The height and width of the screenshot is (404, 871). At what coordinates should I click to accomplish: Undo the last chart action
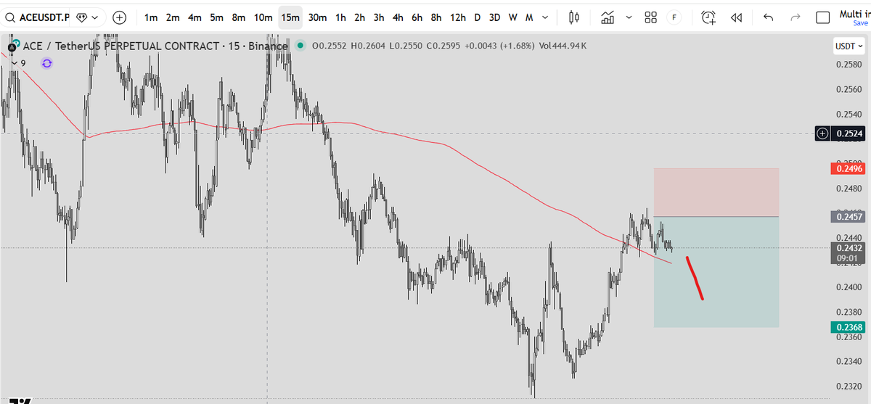(769, 17)
